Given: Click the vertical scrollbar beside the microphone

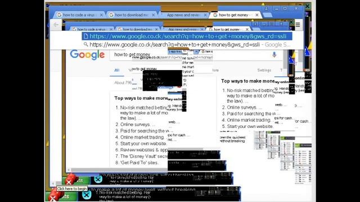Looking at the screenshot, I should coord(285,58).
